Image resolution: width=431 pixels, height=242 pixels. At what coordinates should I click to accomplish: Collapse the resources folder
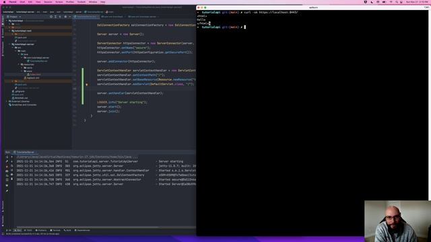click(19, 65)
